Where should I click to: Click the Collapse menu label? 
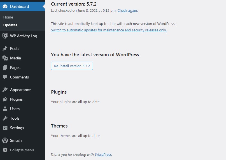tap(22, 150)
